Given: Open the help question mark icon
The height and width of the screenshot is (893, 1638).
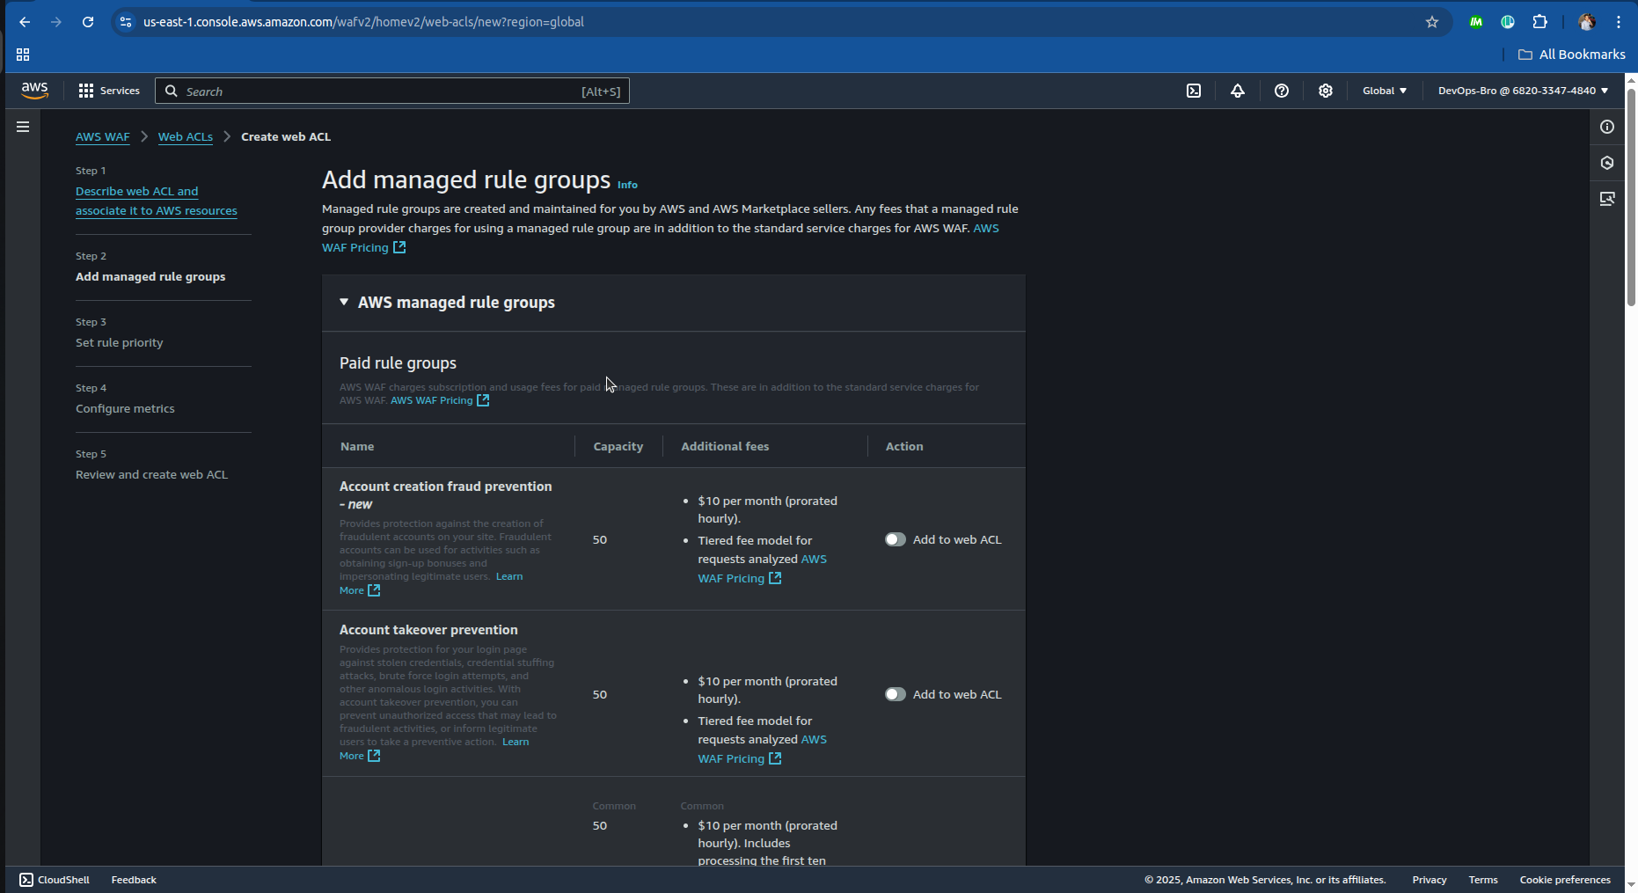Looking at the screenshot, I should (1282, 91).
